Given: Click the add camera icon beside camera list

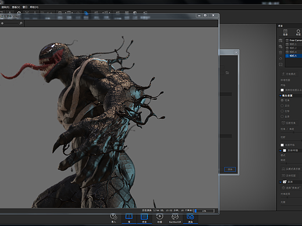Looking at the screenshot, I should (281, 41).
